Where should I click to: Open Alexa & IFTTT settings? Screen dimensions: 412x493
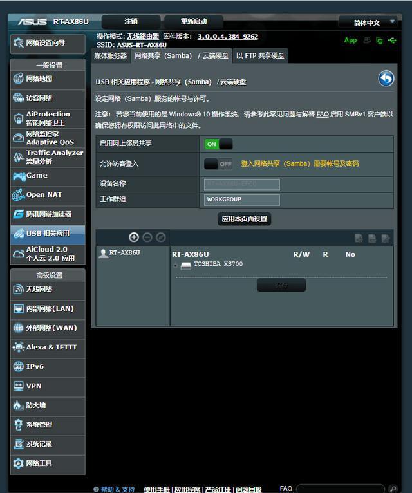48,348
